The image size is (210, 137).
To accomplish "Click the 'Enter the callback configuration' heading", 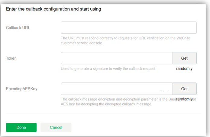I will coord(53,9).
